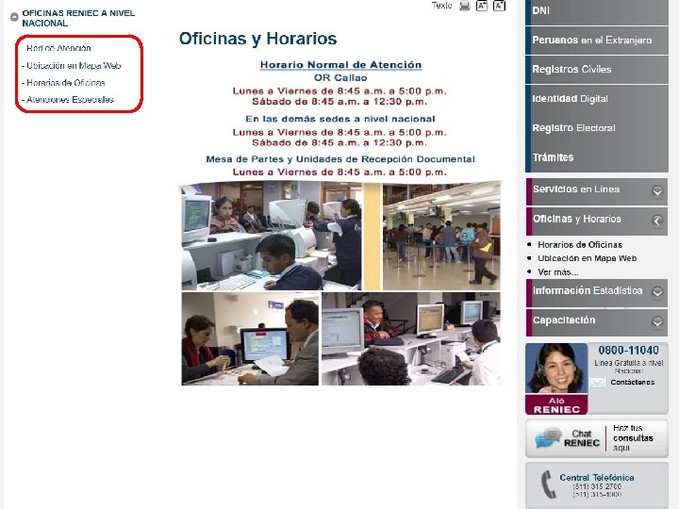Open Peruanos en el Extranjero menu
Viewport: 679px width, 509px height.
point(597,41)
